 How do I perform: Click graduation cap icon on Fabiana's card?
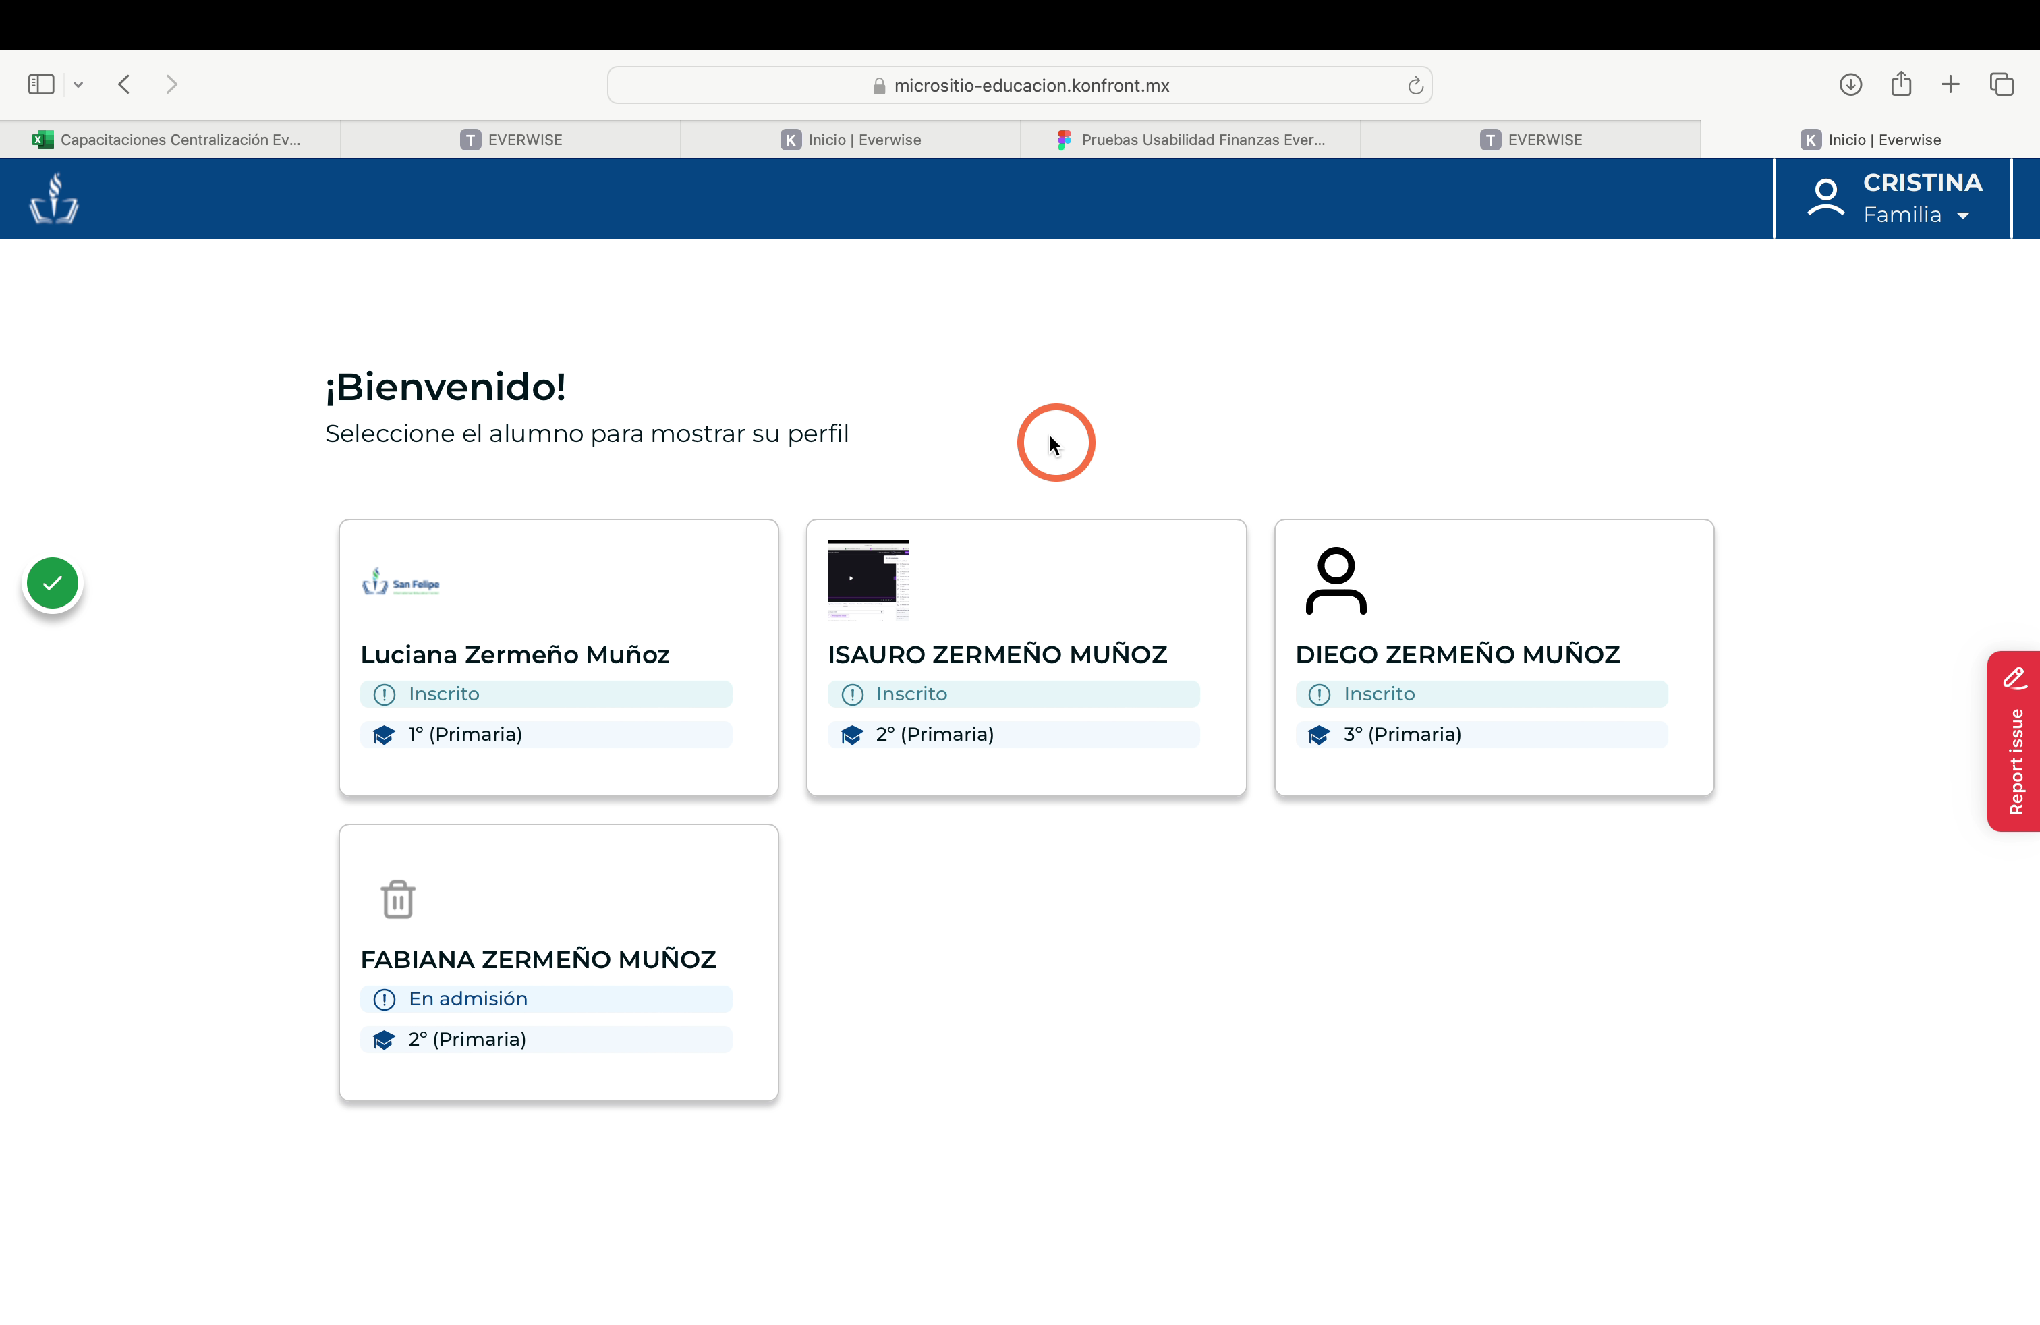[x=384, y=1040]
